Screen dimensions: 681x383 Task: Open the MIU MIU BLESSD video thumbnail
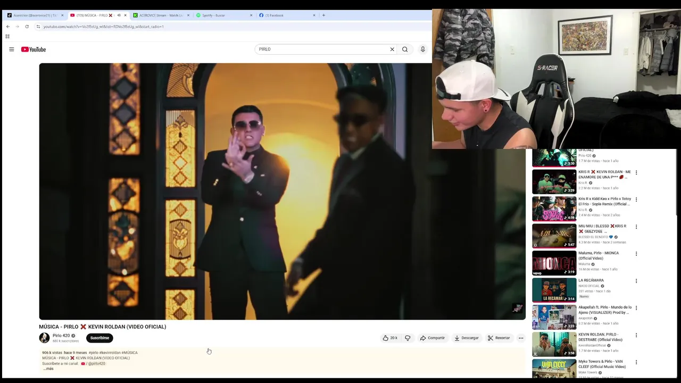coord(554,236)
